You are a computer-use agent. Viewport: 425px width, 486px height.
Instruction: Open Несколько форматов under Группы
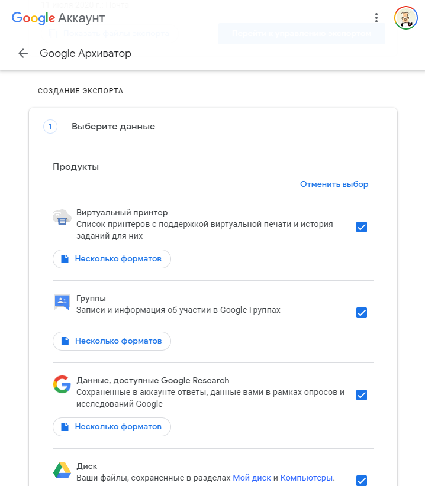point(112,341)
